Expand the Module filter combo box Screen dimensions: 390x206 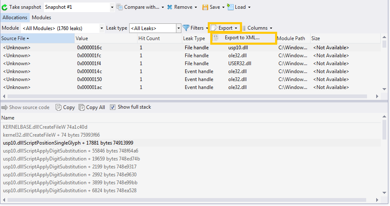tap(102, 28)
